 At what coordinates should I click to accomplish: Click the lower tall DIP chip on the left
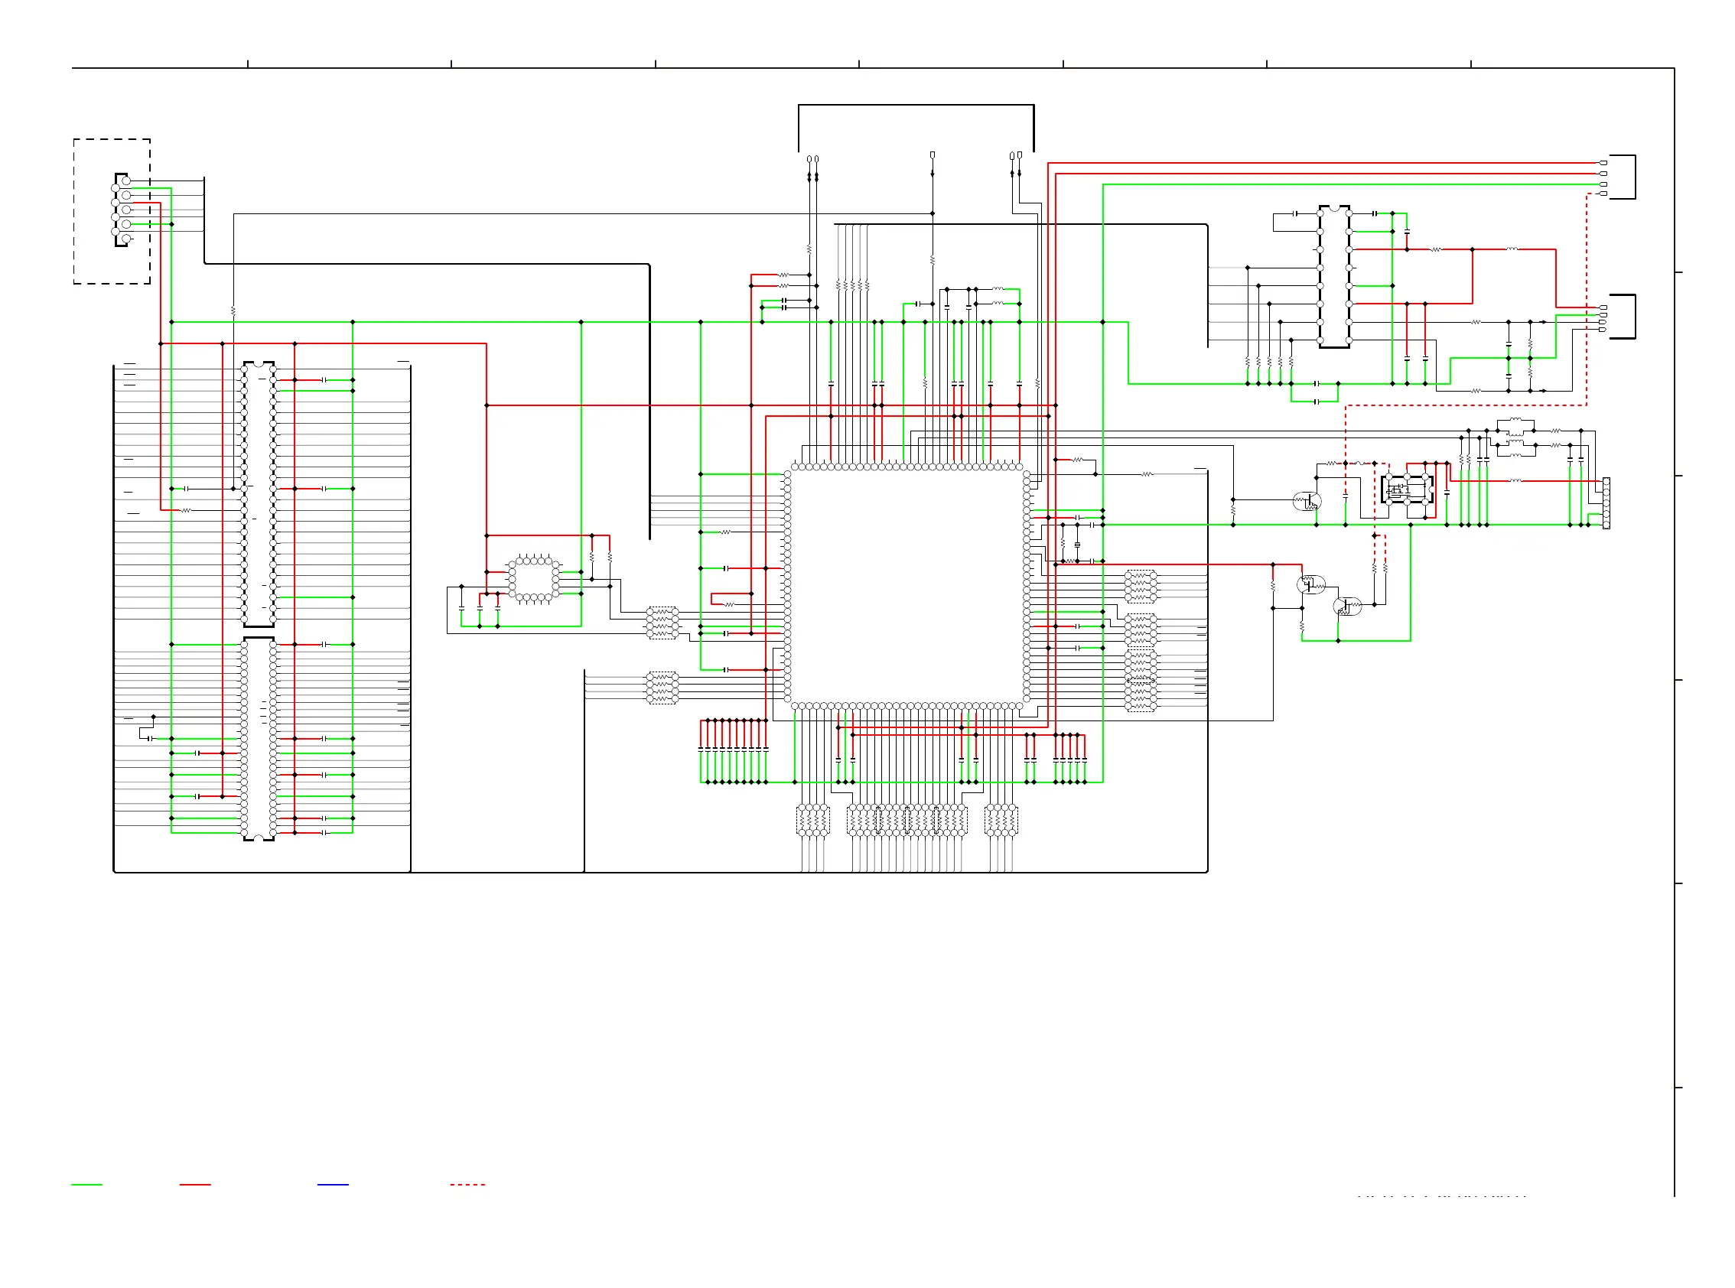pyautogui.click(x=258, y=739)
